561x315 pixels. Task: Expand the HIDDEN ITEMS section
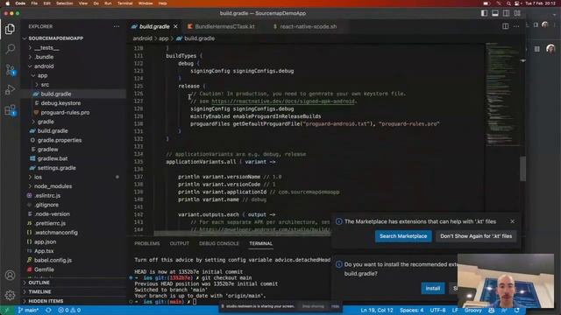coord(73,301)
